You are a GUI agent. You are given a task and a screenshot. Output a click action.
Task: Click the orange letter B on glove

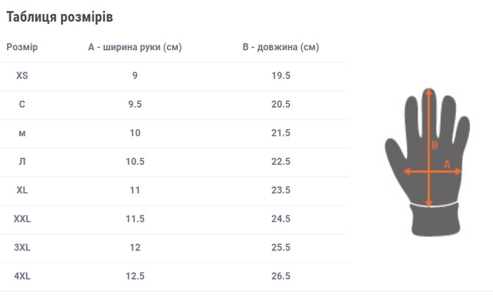point(434,145)
